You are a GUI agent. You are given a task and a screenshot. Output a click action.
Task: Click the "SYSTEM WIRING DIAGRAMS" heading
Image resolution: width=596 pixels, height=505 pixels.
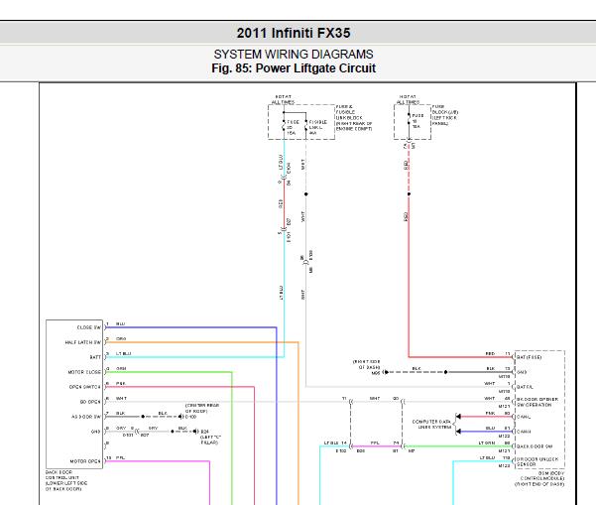click(x=294, y=55)
